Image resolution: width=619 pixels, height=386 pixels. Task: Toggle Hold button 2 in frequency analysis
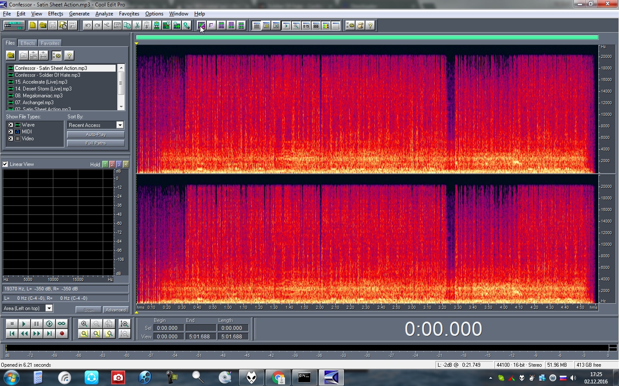click(x=112, y=164)
